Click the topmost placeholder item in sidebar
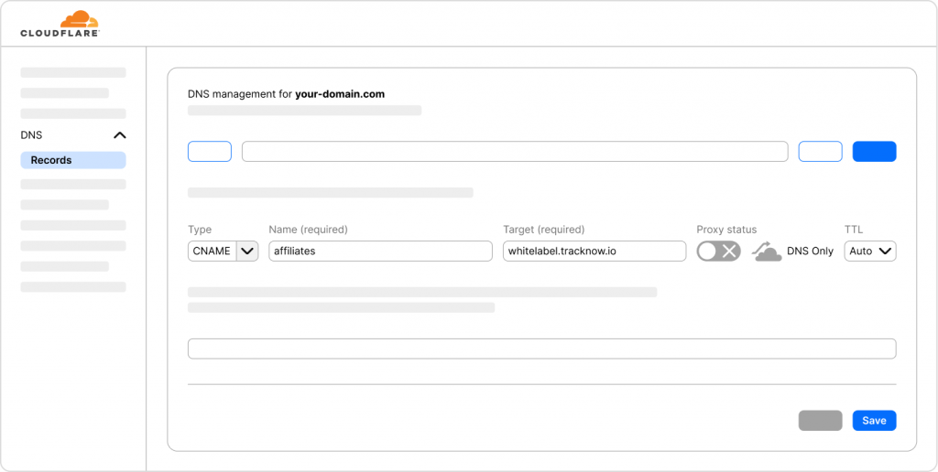 pos(73,72)
